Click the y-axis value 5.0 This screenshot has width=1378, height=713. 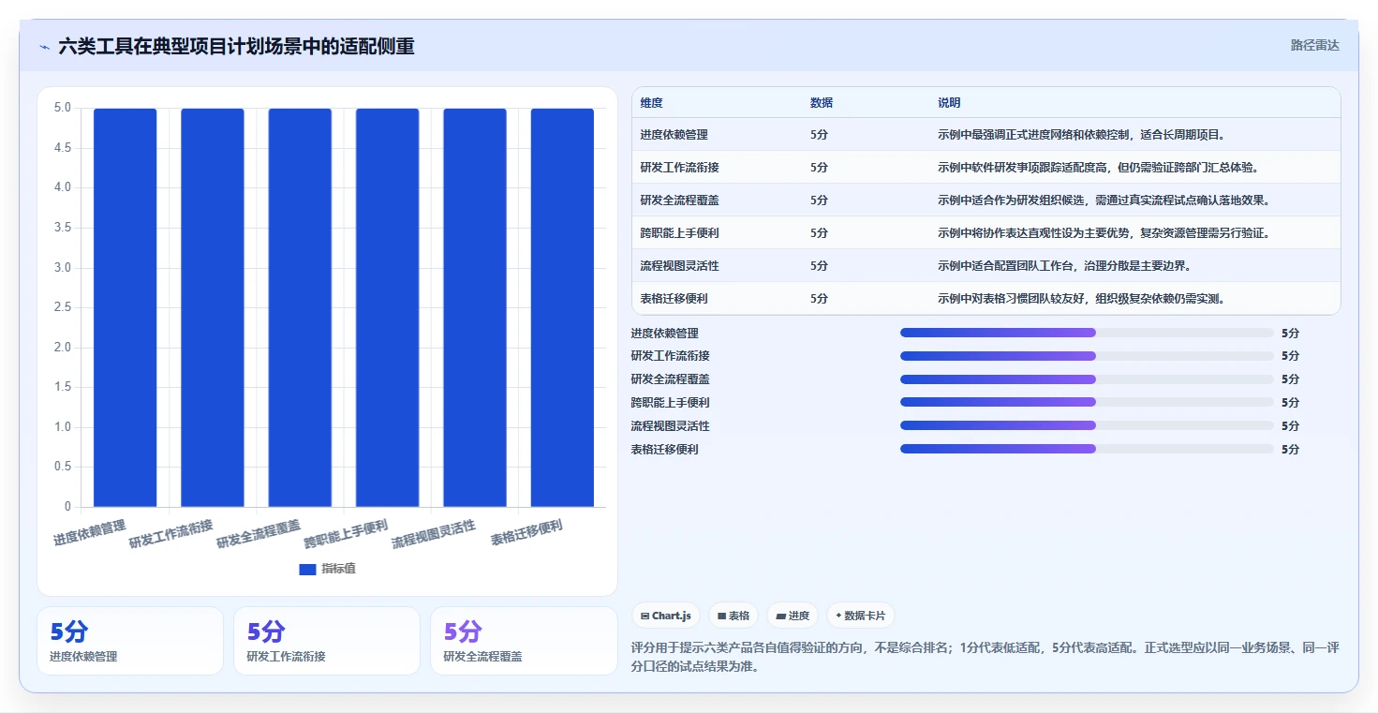click(x=61, y=108)
